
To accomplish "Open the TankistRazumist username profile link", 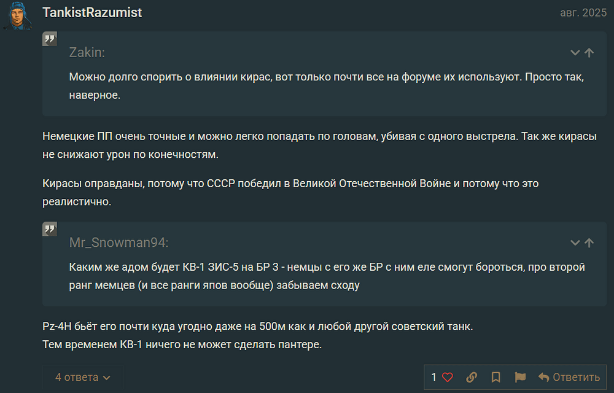I will tap(92, 12).
